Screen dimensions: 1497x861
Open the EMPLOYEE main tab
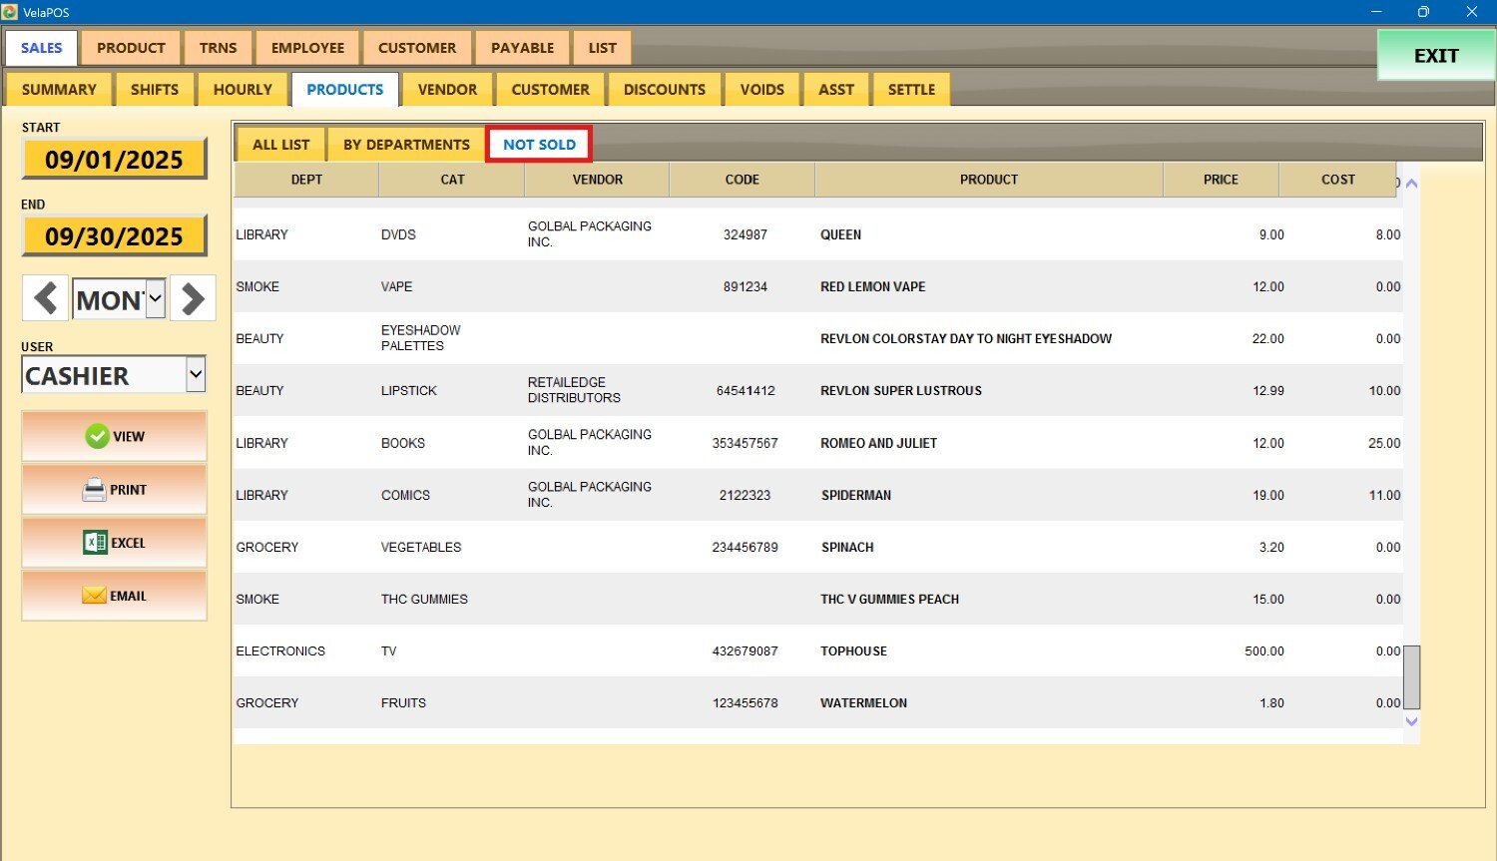tap(307, 48)
